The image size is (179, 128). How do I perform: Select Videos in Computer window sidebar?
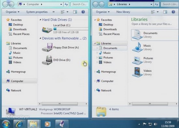(x=15, y=62)
